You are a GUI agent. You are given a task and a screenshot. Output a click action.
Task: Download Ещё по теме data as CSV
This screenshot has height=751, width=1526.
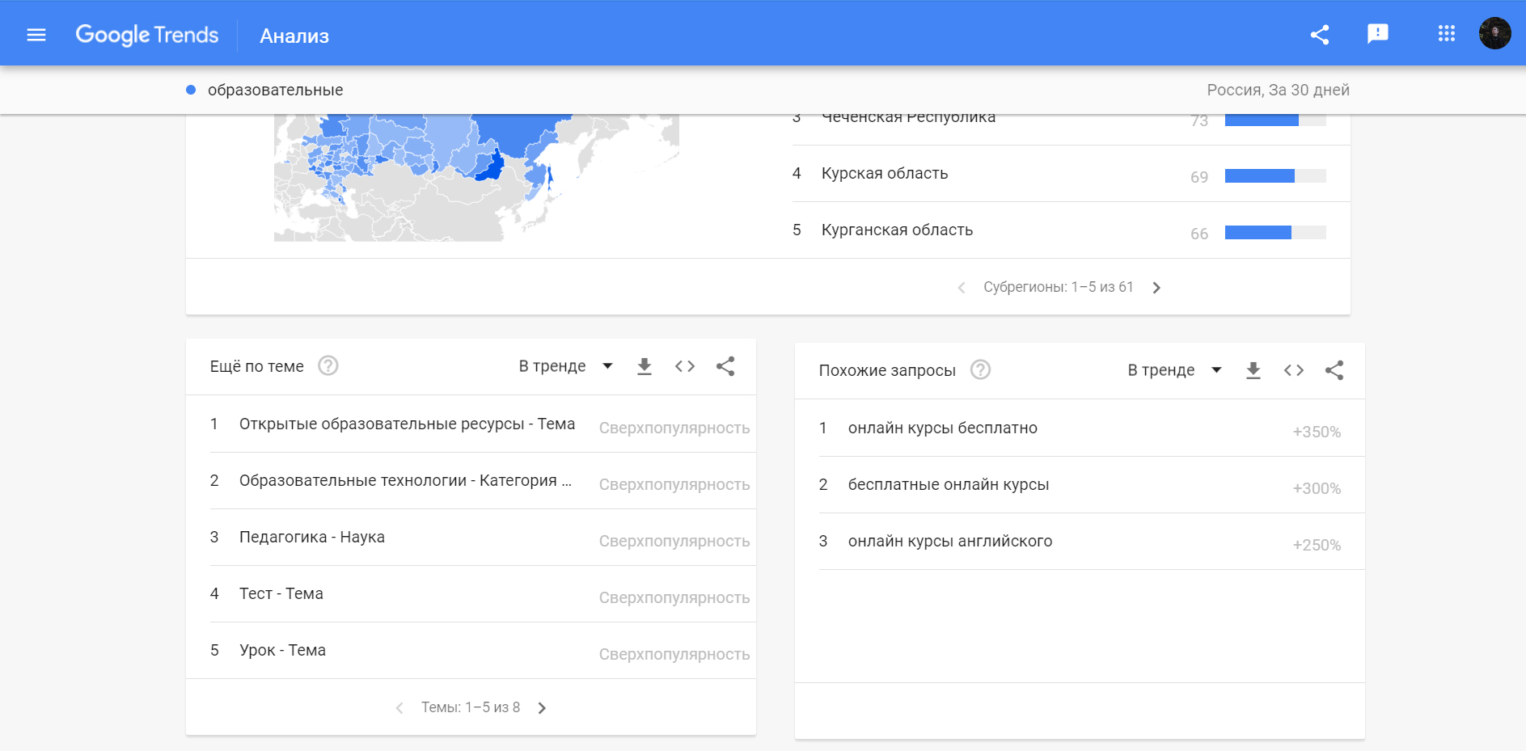645,367
